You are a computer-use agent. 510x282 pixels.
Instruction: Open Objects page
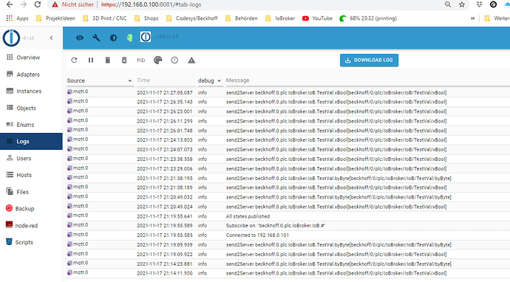(x=31, y=109)
